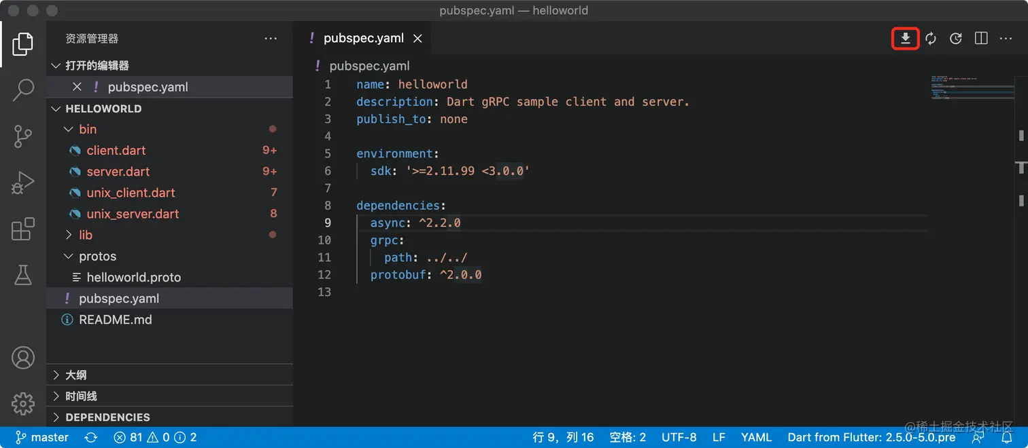This screenshot has width=1028, height=448.
Task: Click the description line of pubspec
Action: pyautogui.click(x=523, y=102)
